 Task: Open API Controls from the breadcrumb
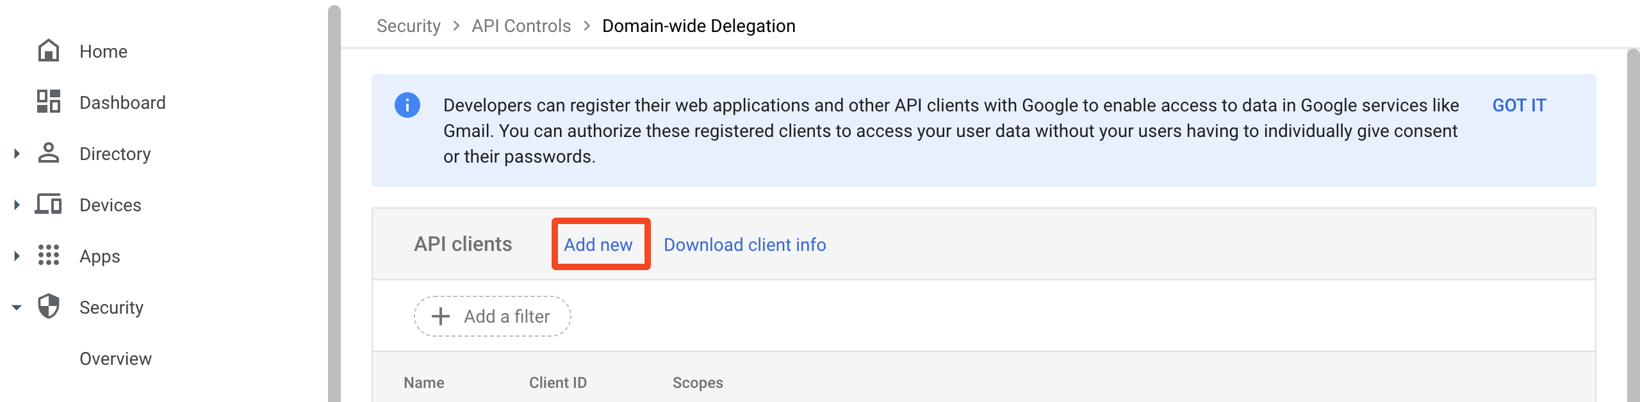click(520, 26)
